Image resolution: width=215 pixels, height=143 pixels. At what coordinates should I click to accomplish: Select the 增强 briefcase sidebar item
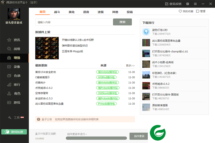(x=14, y=58)
